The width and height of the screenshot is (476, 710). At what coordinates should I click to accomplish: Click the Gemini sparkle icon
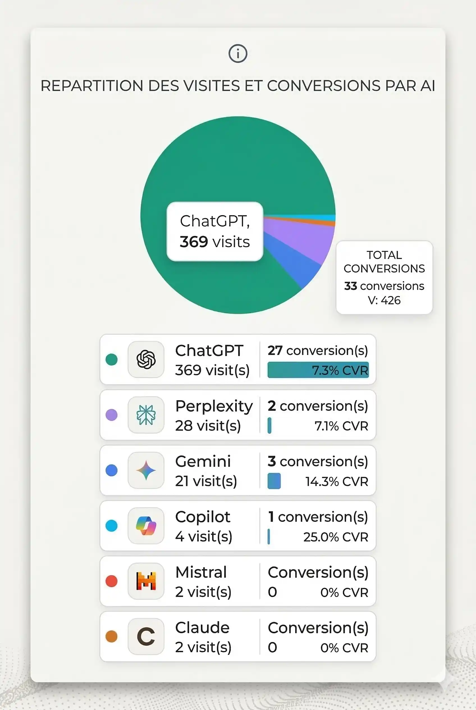point(146,470)
